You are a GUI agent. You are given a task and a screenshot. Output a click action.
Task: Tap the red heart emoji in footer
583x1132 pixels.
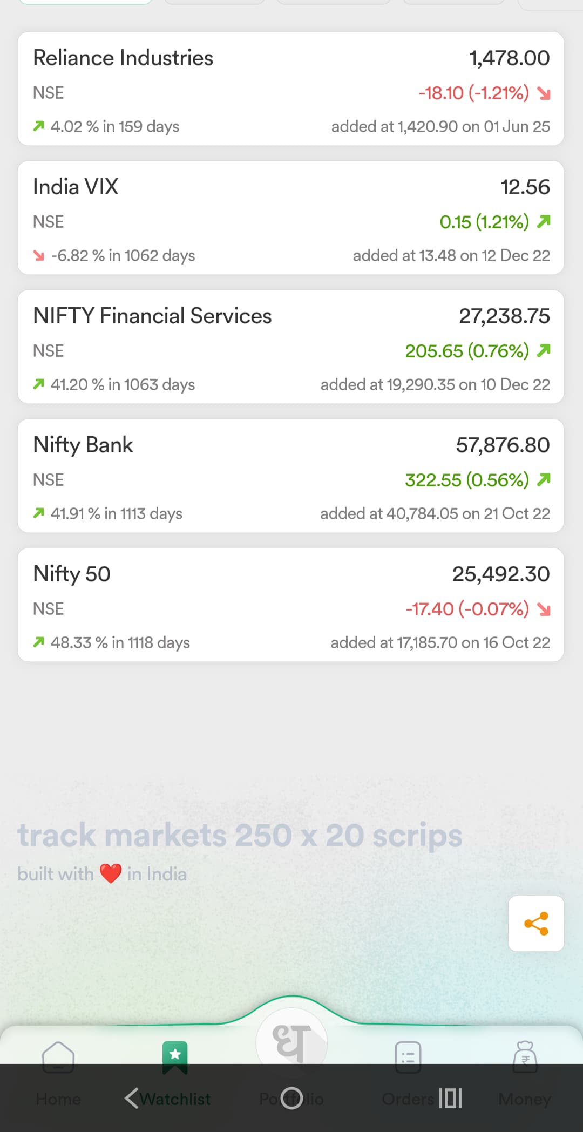pyautogui.click(x=111, y=873)
